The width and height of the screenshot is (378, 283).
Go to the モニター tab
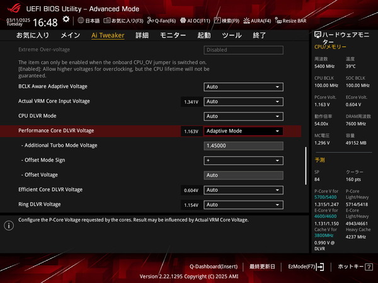point(173,35)
